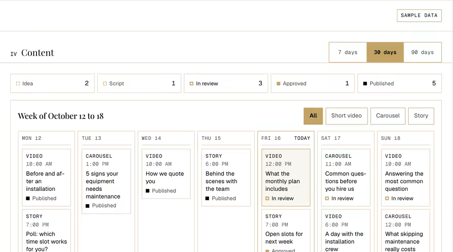Click the In review square icon in status bar
Image resolution: width=453 pixels, height=252 pixels.
click(191, 83)
